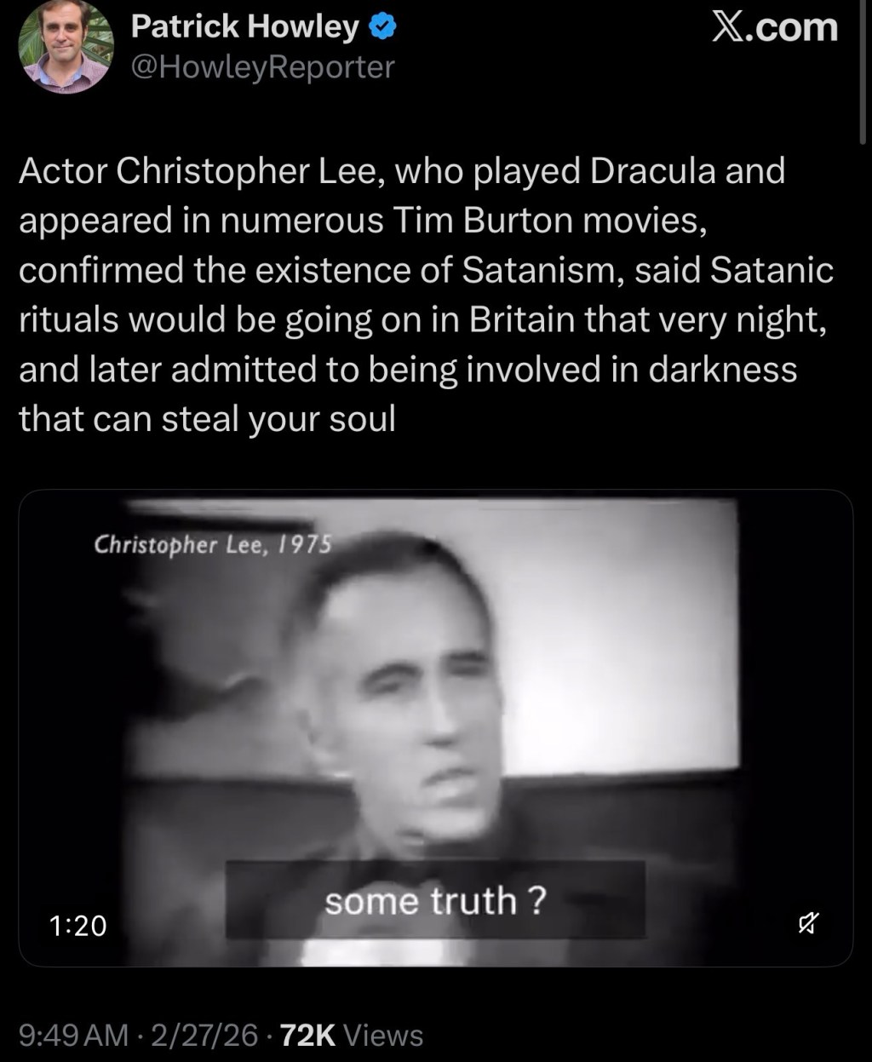Click the 9:49 AM post timestamp
This screenshot has width=872, height=1062.
pyautogui.click(x=72, y=1035)
